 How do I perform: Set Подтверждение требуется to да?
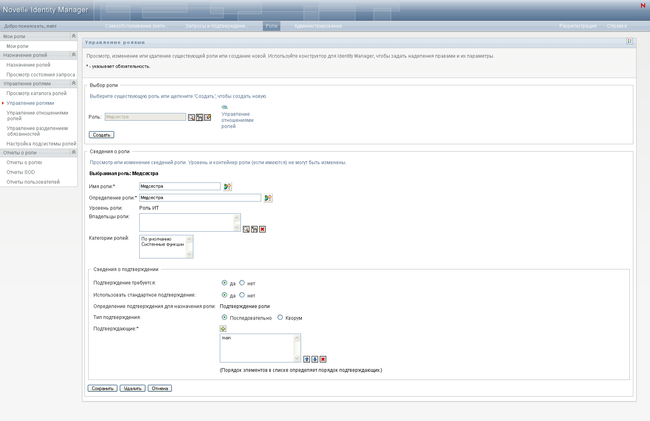pos(224,283)
